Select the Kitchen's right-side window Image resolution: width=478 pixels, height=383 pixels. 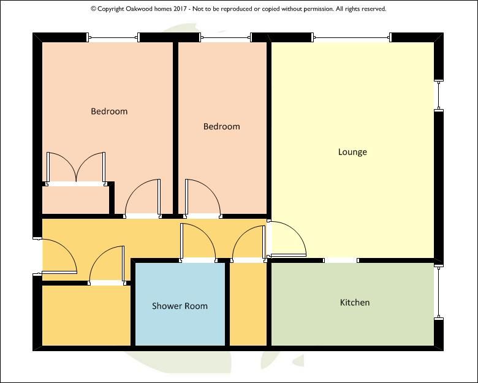click(438, 292)
